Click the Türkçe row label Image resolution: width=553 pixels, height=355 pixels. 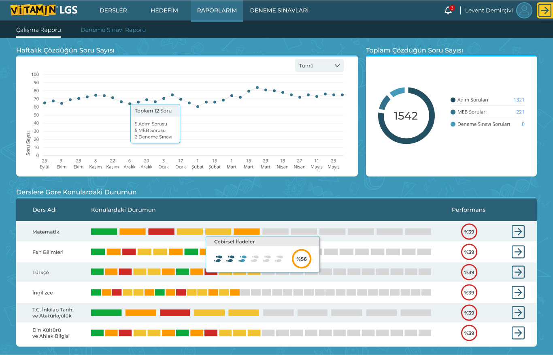pos(40,272)
